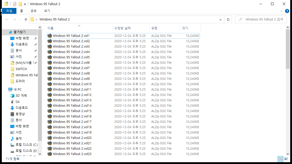Switch to the 홈 ribbon tab
Viewport: 292px width, 164px height.
click(x=22, y=11)
